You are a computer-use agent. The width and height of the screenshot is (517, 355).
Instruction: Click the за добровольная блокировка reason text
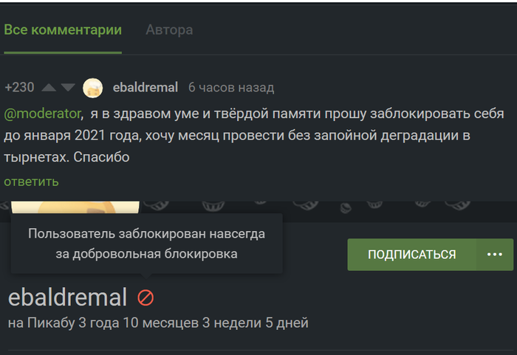coord(146,255)
